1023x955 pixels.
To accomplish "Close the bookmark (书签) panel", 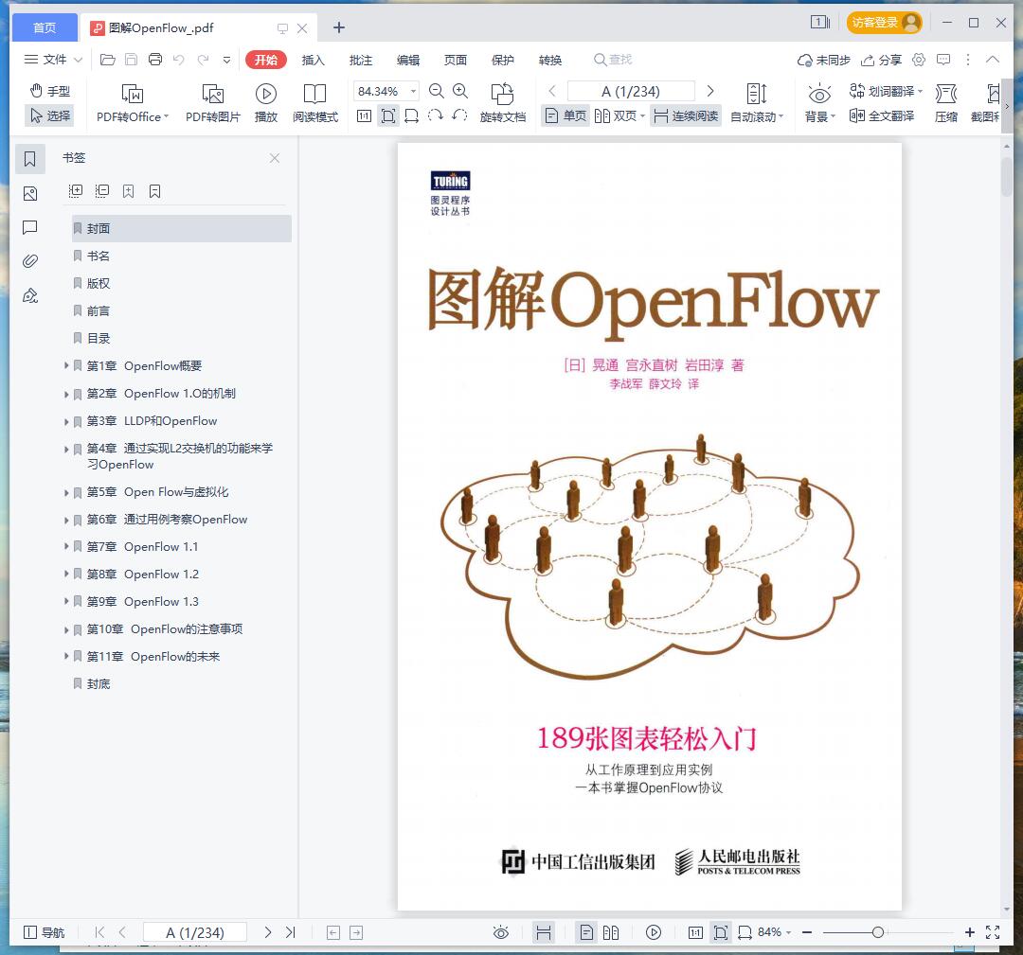I will click(275, 158).
